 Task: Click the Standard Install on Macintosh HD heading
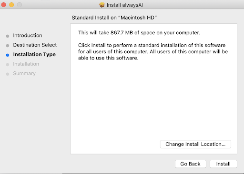tap(114, 18)
